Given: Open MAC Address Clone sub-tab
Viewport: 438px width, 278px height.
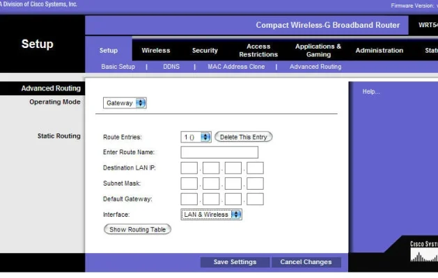Looking at the screenshot, I should tap(236, 67).
